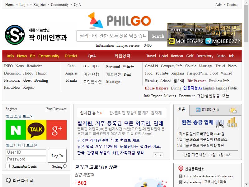The height and width of the screenshot is (187, 249).
Task: Click the calendar icon next to 01.03
Action: [x=198, y=110]
